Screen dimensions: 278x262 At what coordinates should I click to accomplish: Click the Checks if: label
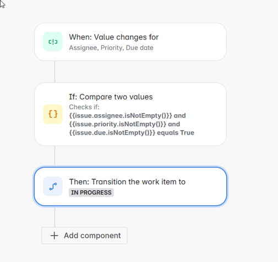pos(84,107)
